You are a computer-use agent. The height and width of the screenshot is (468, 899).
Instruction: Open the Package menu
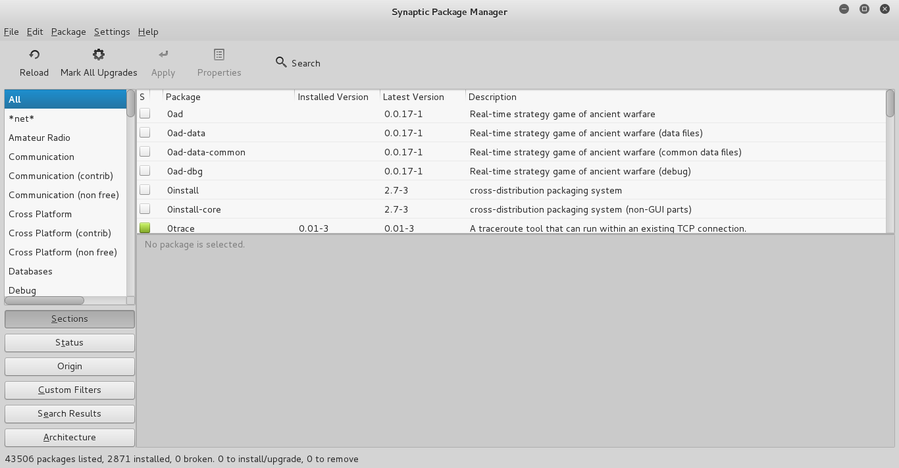(68, 32)
